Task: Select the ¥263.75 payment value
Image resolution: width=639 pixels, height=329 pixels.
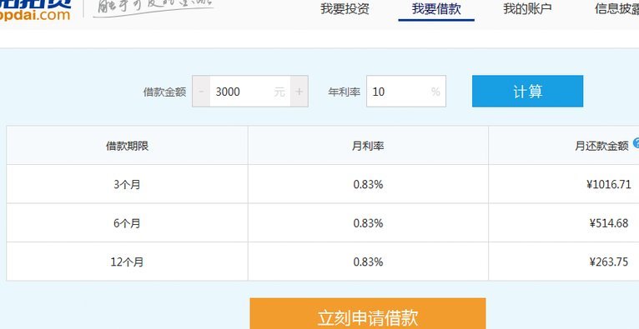Action: click(609, 262)
